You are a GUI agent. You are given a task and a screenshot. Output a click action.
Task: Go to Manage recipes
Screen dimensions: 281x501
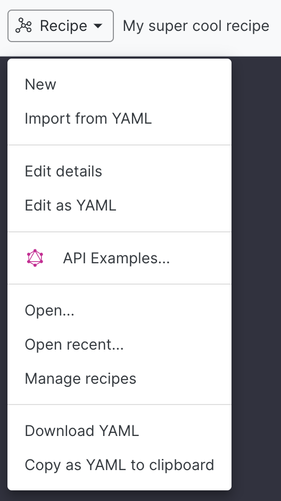tap(119, 378)
